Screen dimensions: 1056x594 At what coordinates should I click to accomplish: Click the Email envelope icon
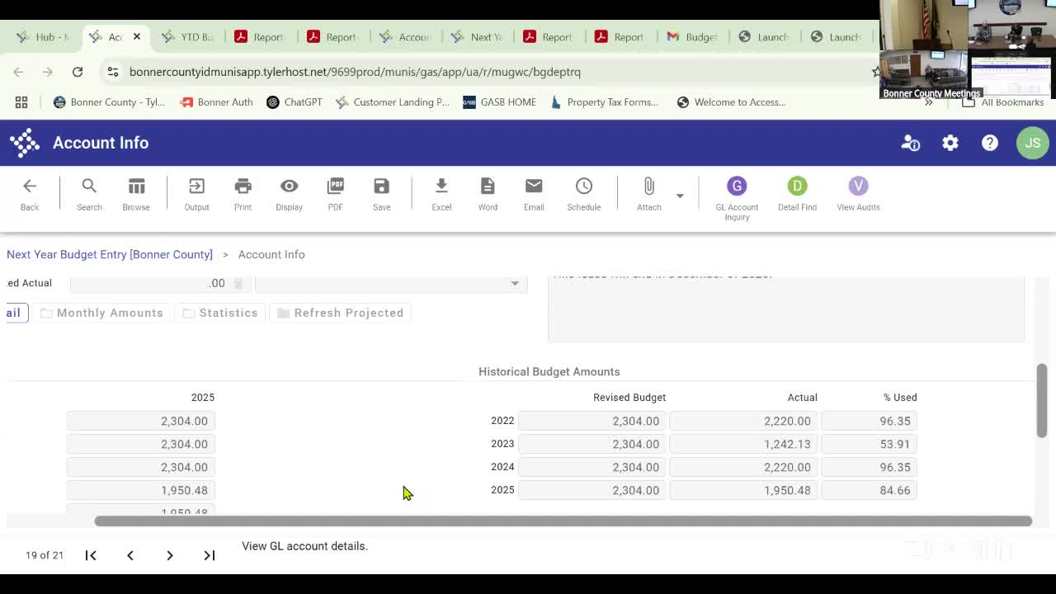pos(534,194)
